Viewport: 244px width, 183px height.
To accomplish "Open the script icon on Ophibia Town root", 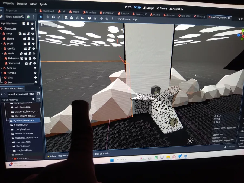I will [x=28, y=24].
